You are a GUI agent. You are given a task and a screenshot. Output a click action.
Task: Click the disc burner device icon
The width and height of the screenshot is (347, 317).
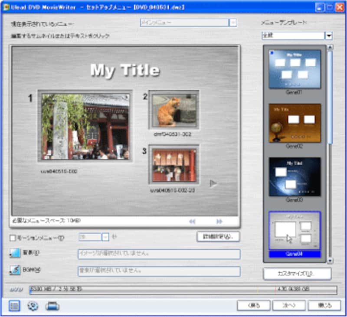pos(52,306)
